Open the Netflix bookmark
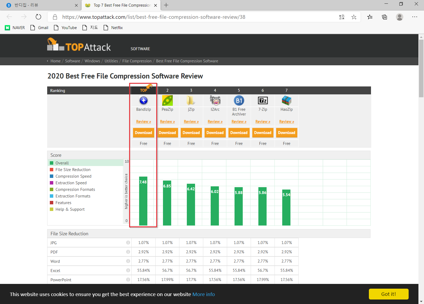 [113, 27]
